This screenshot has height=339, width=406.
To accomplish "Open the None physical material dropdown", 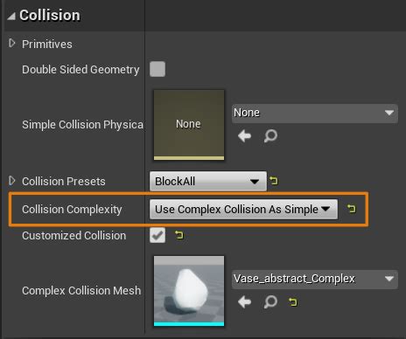I will (x=315, y=113).
